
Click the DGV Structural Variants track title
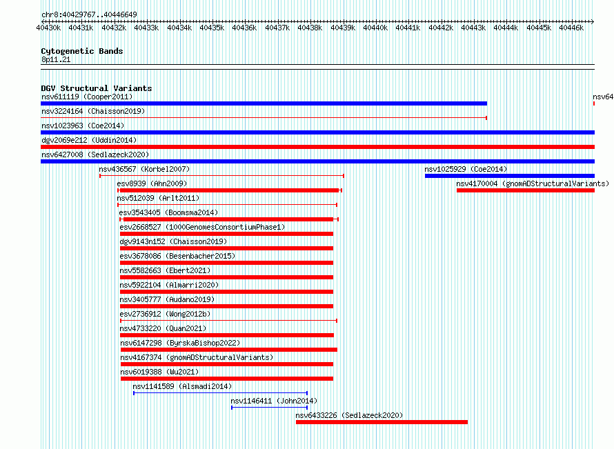point(97,88)
